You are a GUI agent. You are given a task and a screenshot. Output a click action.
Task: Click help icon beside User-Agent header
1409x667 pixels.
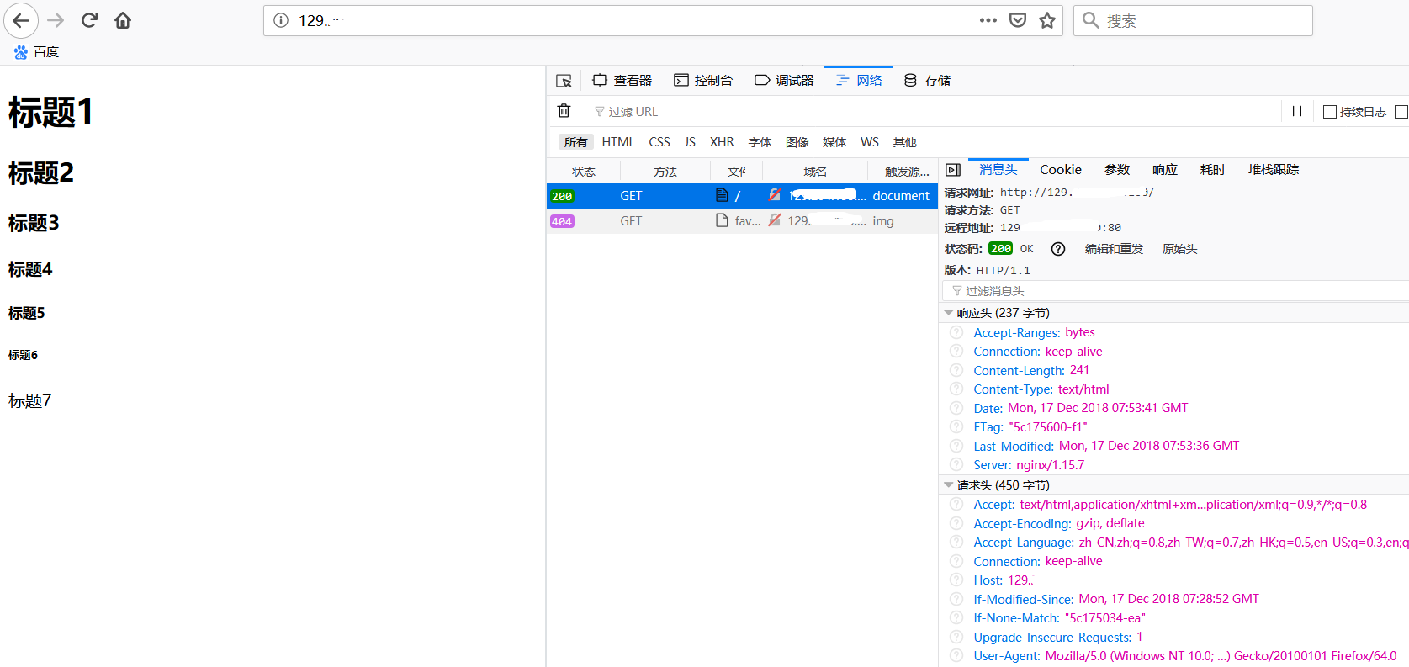point(956,656)
